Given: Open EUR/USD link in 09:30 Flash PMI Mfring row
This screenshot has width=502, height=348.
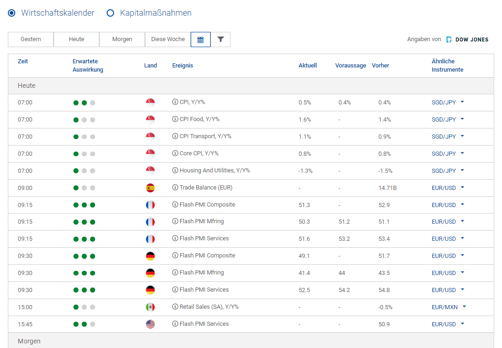Looking at the screenshot, I should (x=443, y=273).
